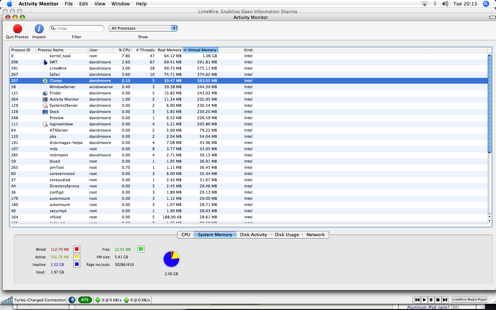Click the SystemUIServer process icon
The width and height of the screenshot is (496, 310).
click(45, 106)
